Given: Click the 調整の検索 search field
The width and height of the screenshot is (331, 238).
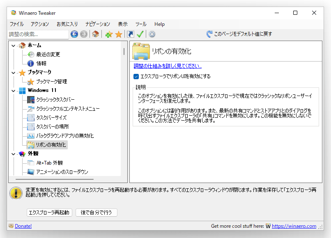Looking at the screenshot, I should 38,34.
